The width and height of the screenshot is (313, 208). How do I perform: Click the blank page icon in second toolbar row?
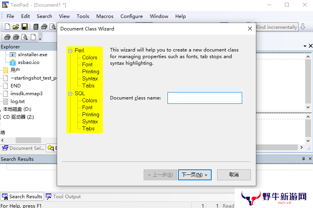click(33, 37)
